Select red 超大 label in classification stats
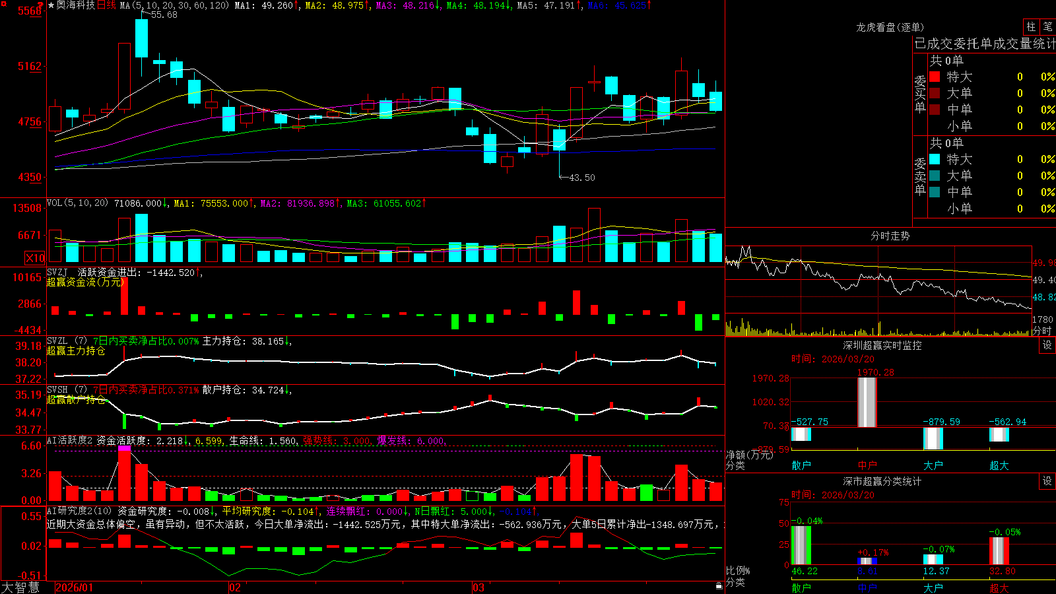 (x=999, y=587)
